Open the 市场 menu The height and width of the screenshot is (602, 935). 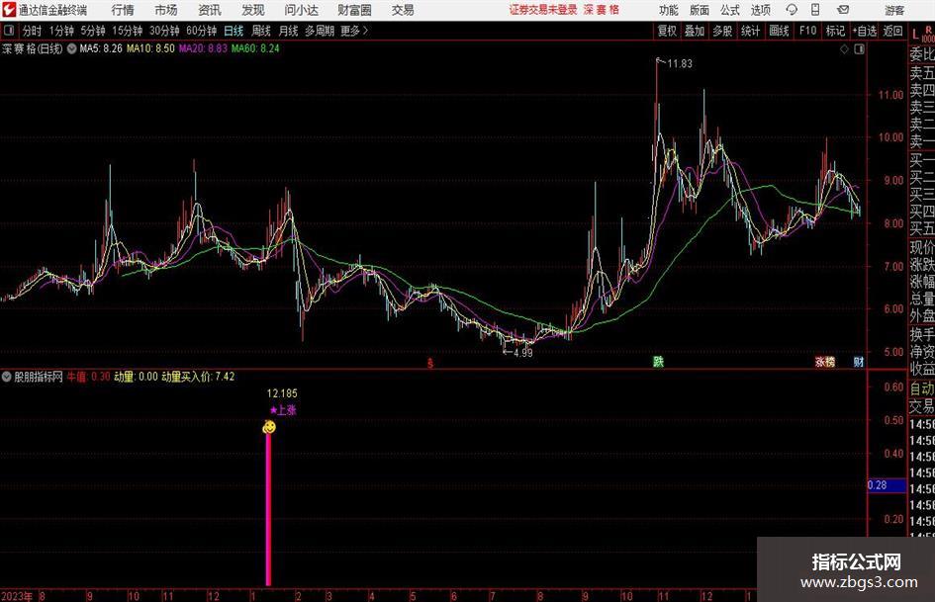coord(166,10)
